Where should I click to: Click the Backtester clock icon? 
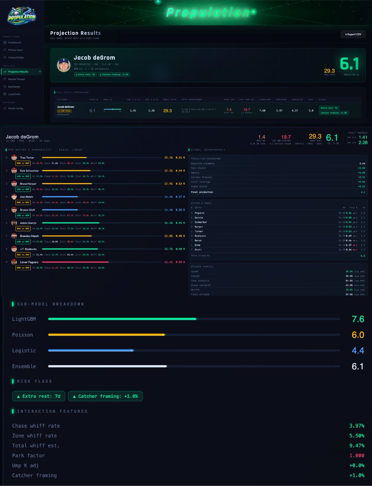point(5,87)
